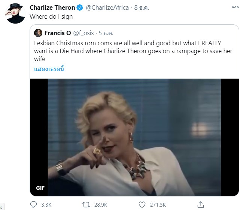Click the 3.3K replies count
243x210 pixels.
click(46, 205)
